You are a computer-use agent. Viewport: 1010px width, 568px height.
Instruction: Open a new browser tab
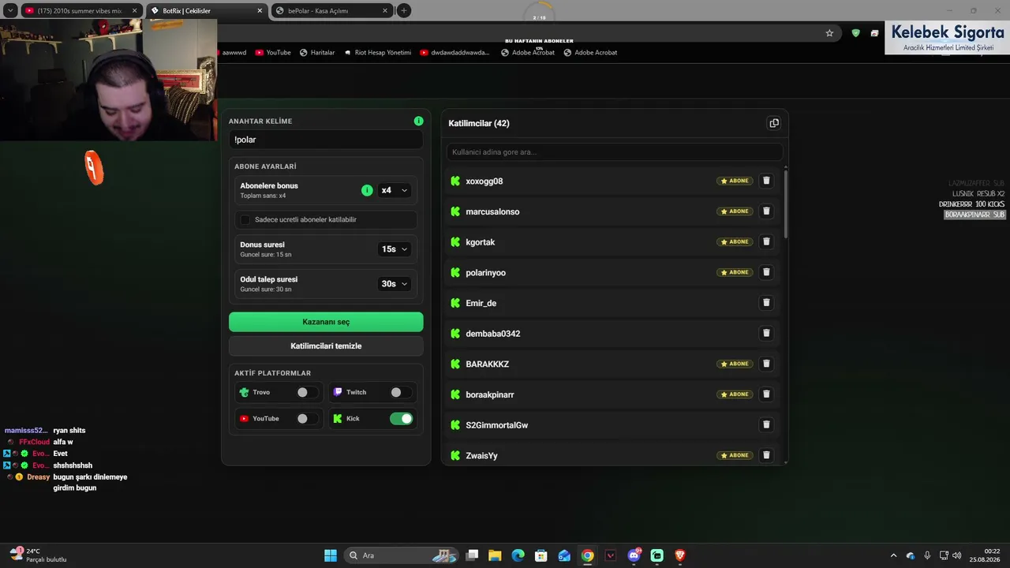pyautogui.click(x=404, y=10)
